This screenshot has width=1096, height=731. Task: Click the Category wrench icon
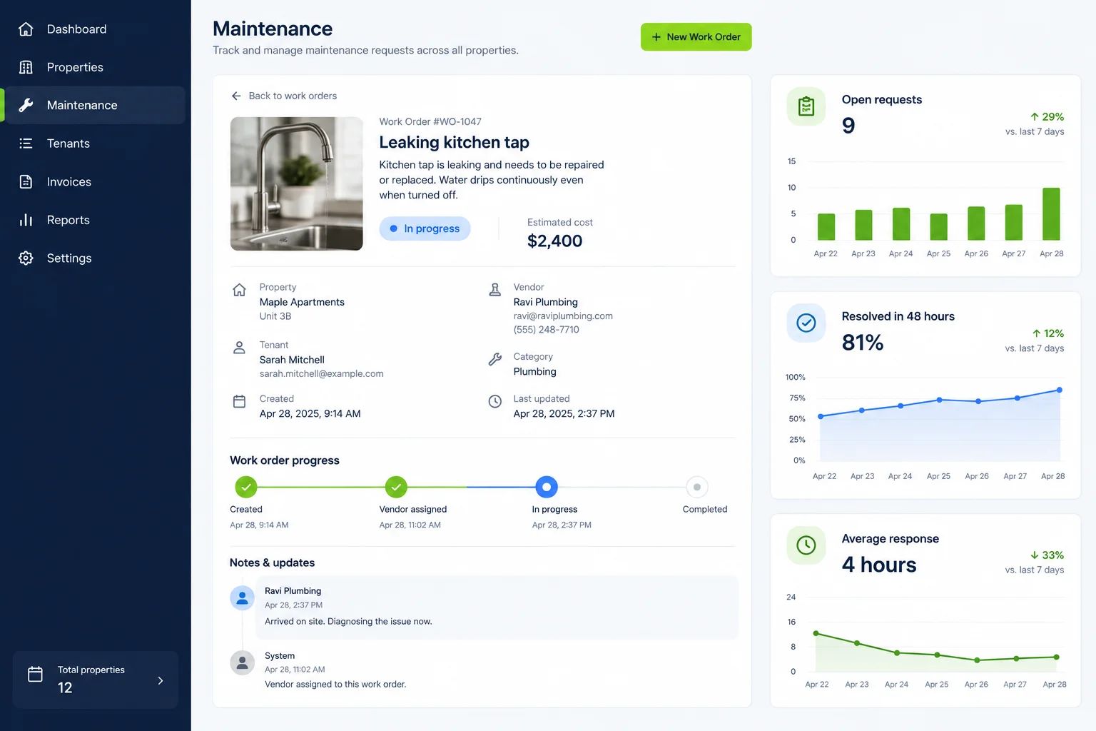(495, 359)
